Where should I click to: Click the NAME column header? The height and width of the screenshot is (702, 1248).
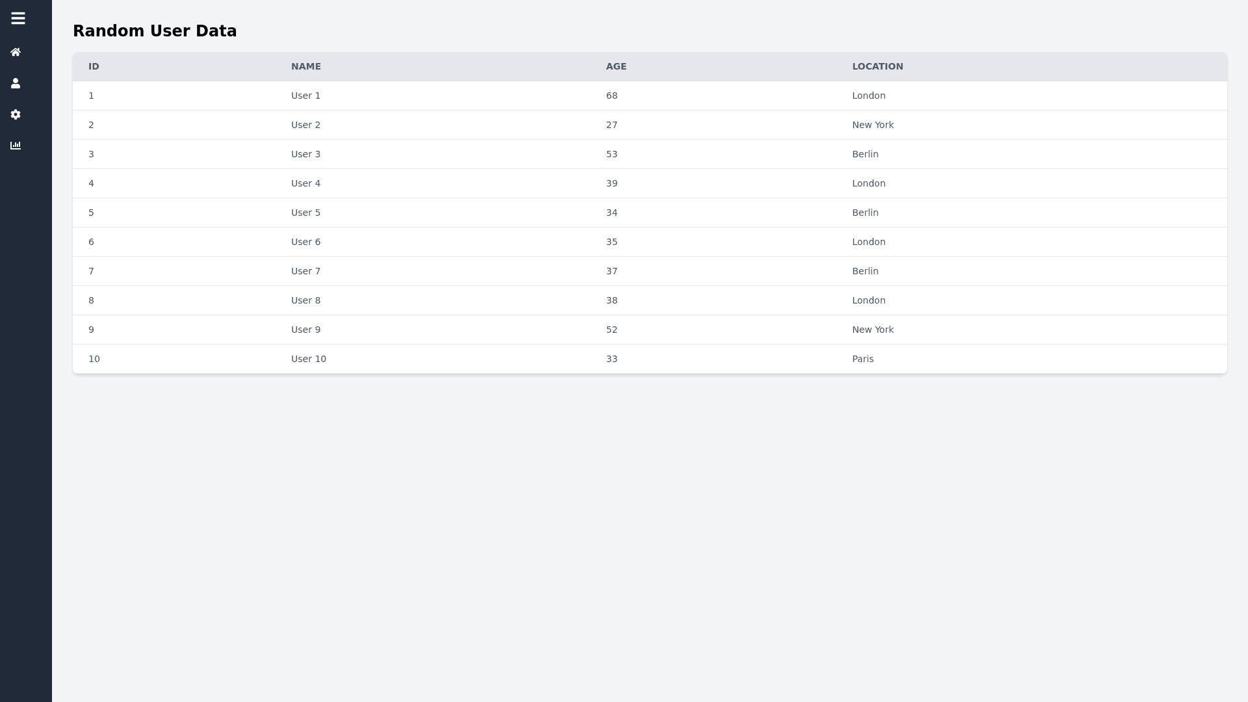[x=305, y=66]
